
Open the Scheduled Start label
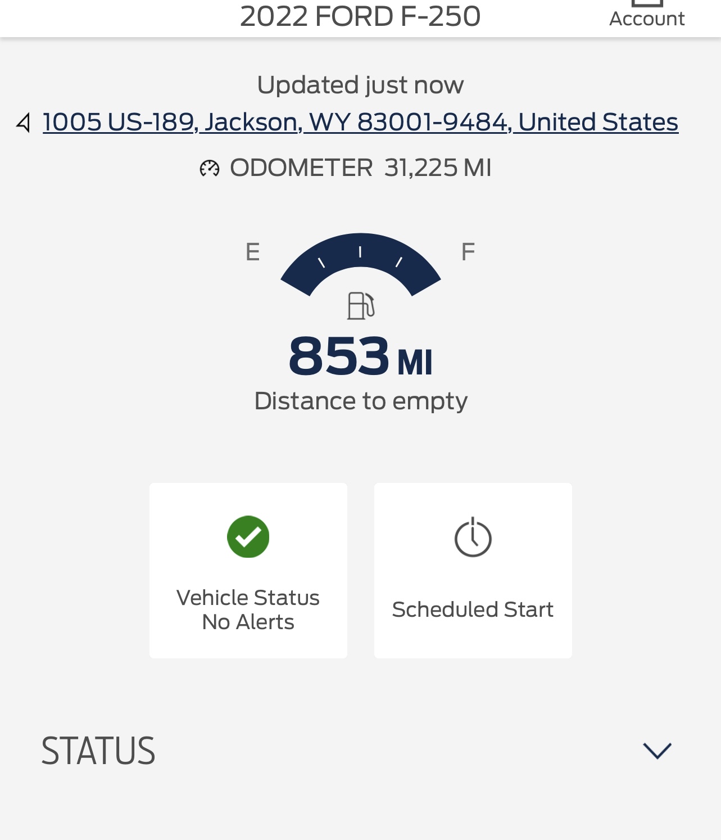click(473, 609)
